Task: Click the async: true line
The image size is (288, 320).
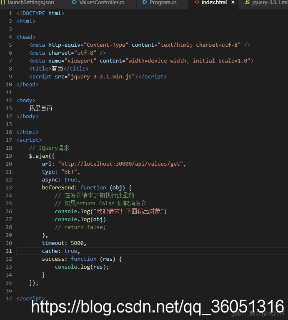Action: [61, 180]
